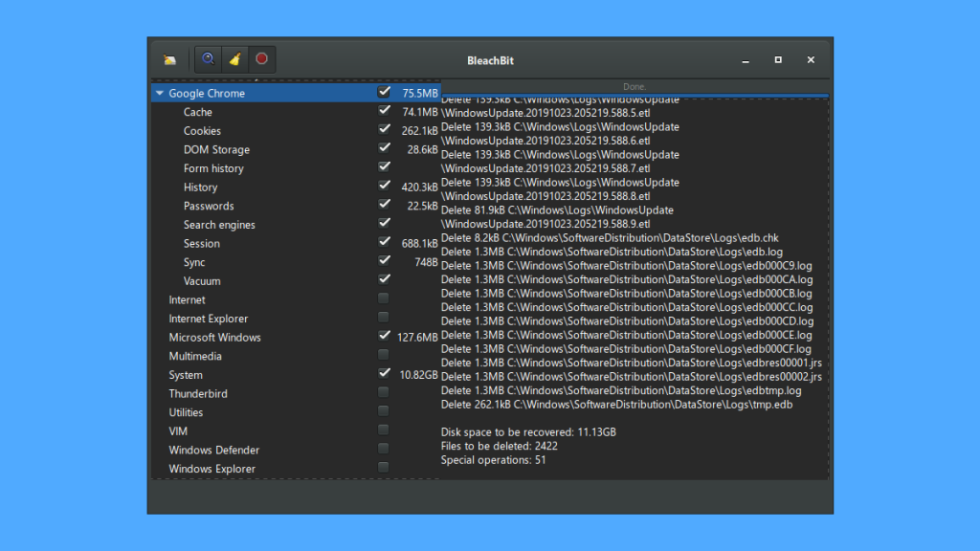Viewport: 980px width, 551px height.
Task: Uncheck the Cookies checkbox
Action: [x=384, y=130]
